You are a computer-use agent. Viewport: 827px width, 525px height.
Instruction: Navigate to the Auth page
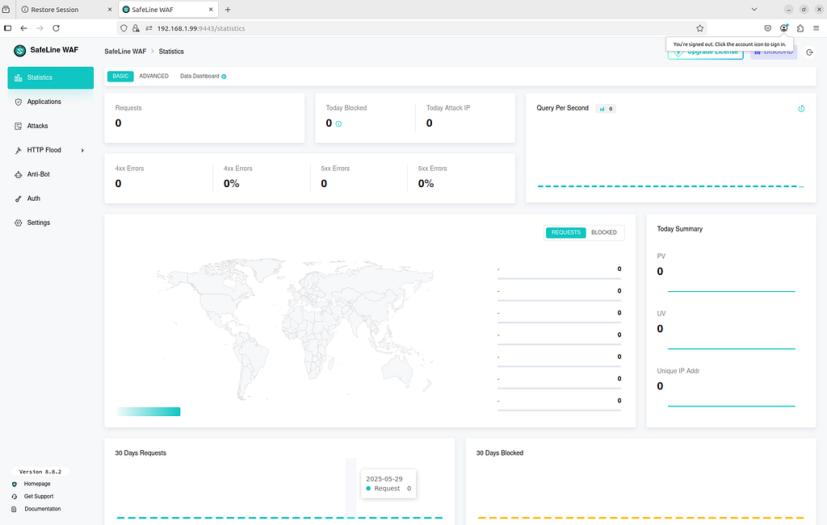click(51, 198)
